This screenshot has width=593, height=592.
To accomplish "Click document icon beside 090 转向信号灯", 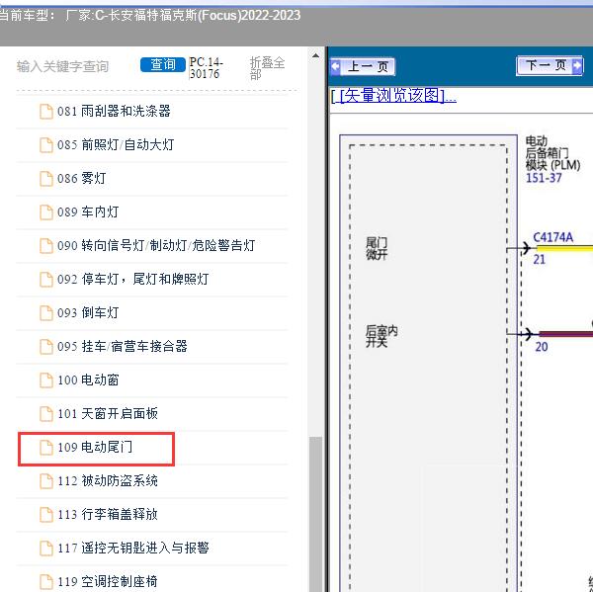I will [46, 246].
